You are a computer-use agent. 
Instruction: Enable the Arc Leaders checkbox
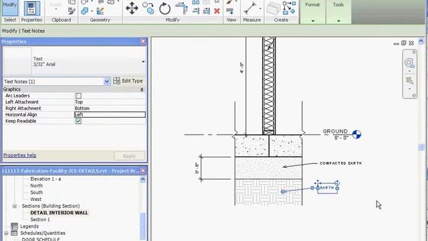coord(78,96)
